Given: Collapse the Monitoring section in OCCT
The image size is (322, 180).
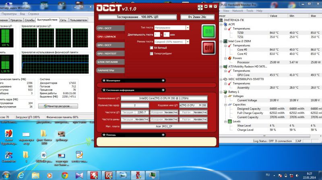Looking at the screenshot, I should click(163, 81).
